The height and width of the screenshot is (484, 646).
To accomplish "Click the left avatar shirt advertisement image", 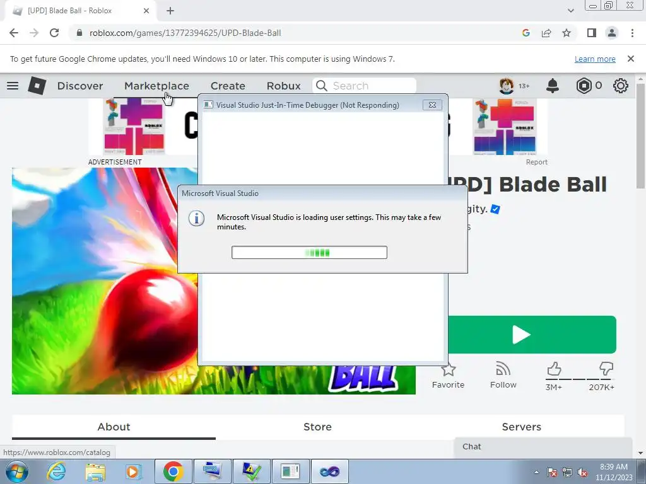I will pyautogui.click(x=134, y=126).
